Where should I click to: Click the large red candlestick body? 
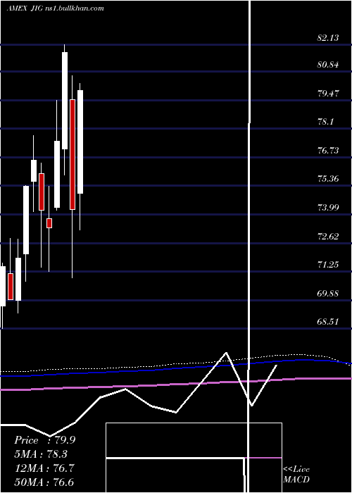point(73,154)
